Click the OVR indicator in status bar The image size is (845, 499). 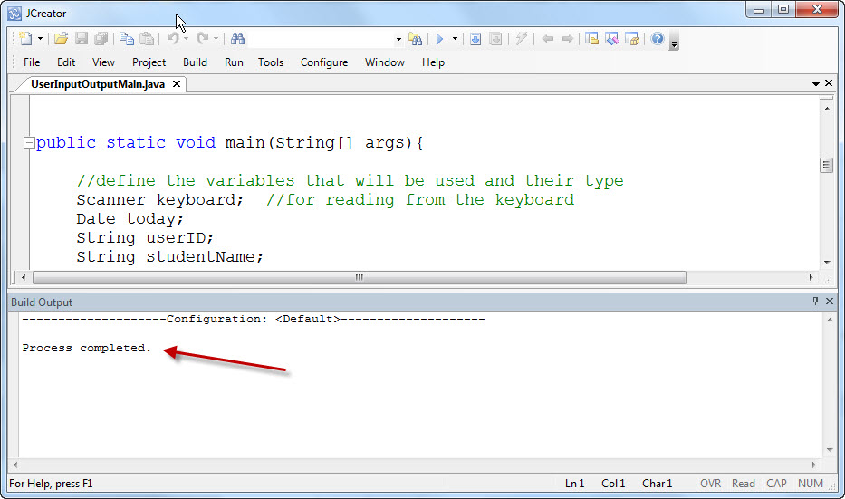(710, 484)
